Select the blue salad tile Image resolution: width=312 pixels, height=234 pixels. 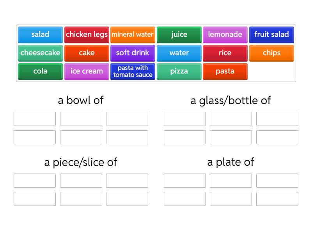tap(40, 35)
